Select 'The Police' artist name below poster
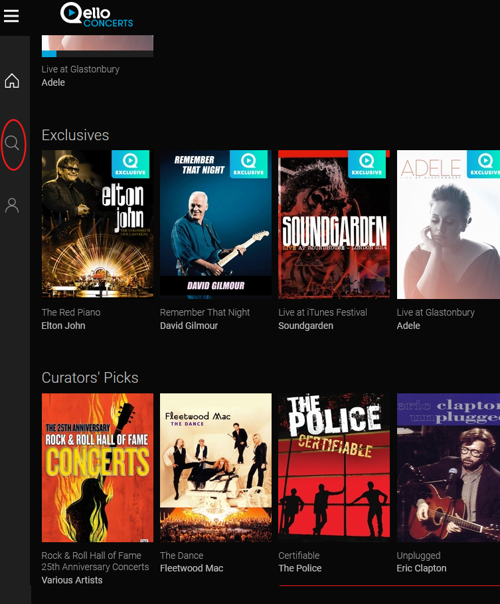This screenshot has width=500, height=604. tap(300, 568)
